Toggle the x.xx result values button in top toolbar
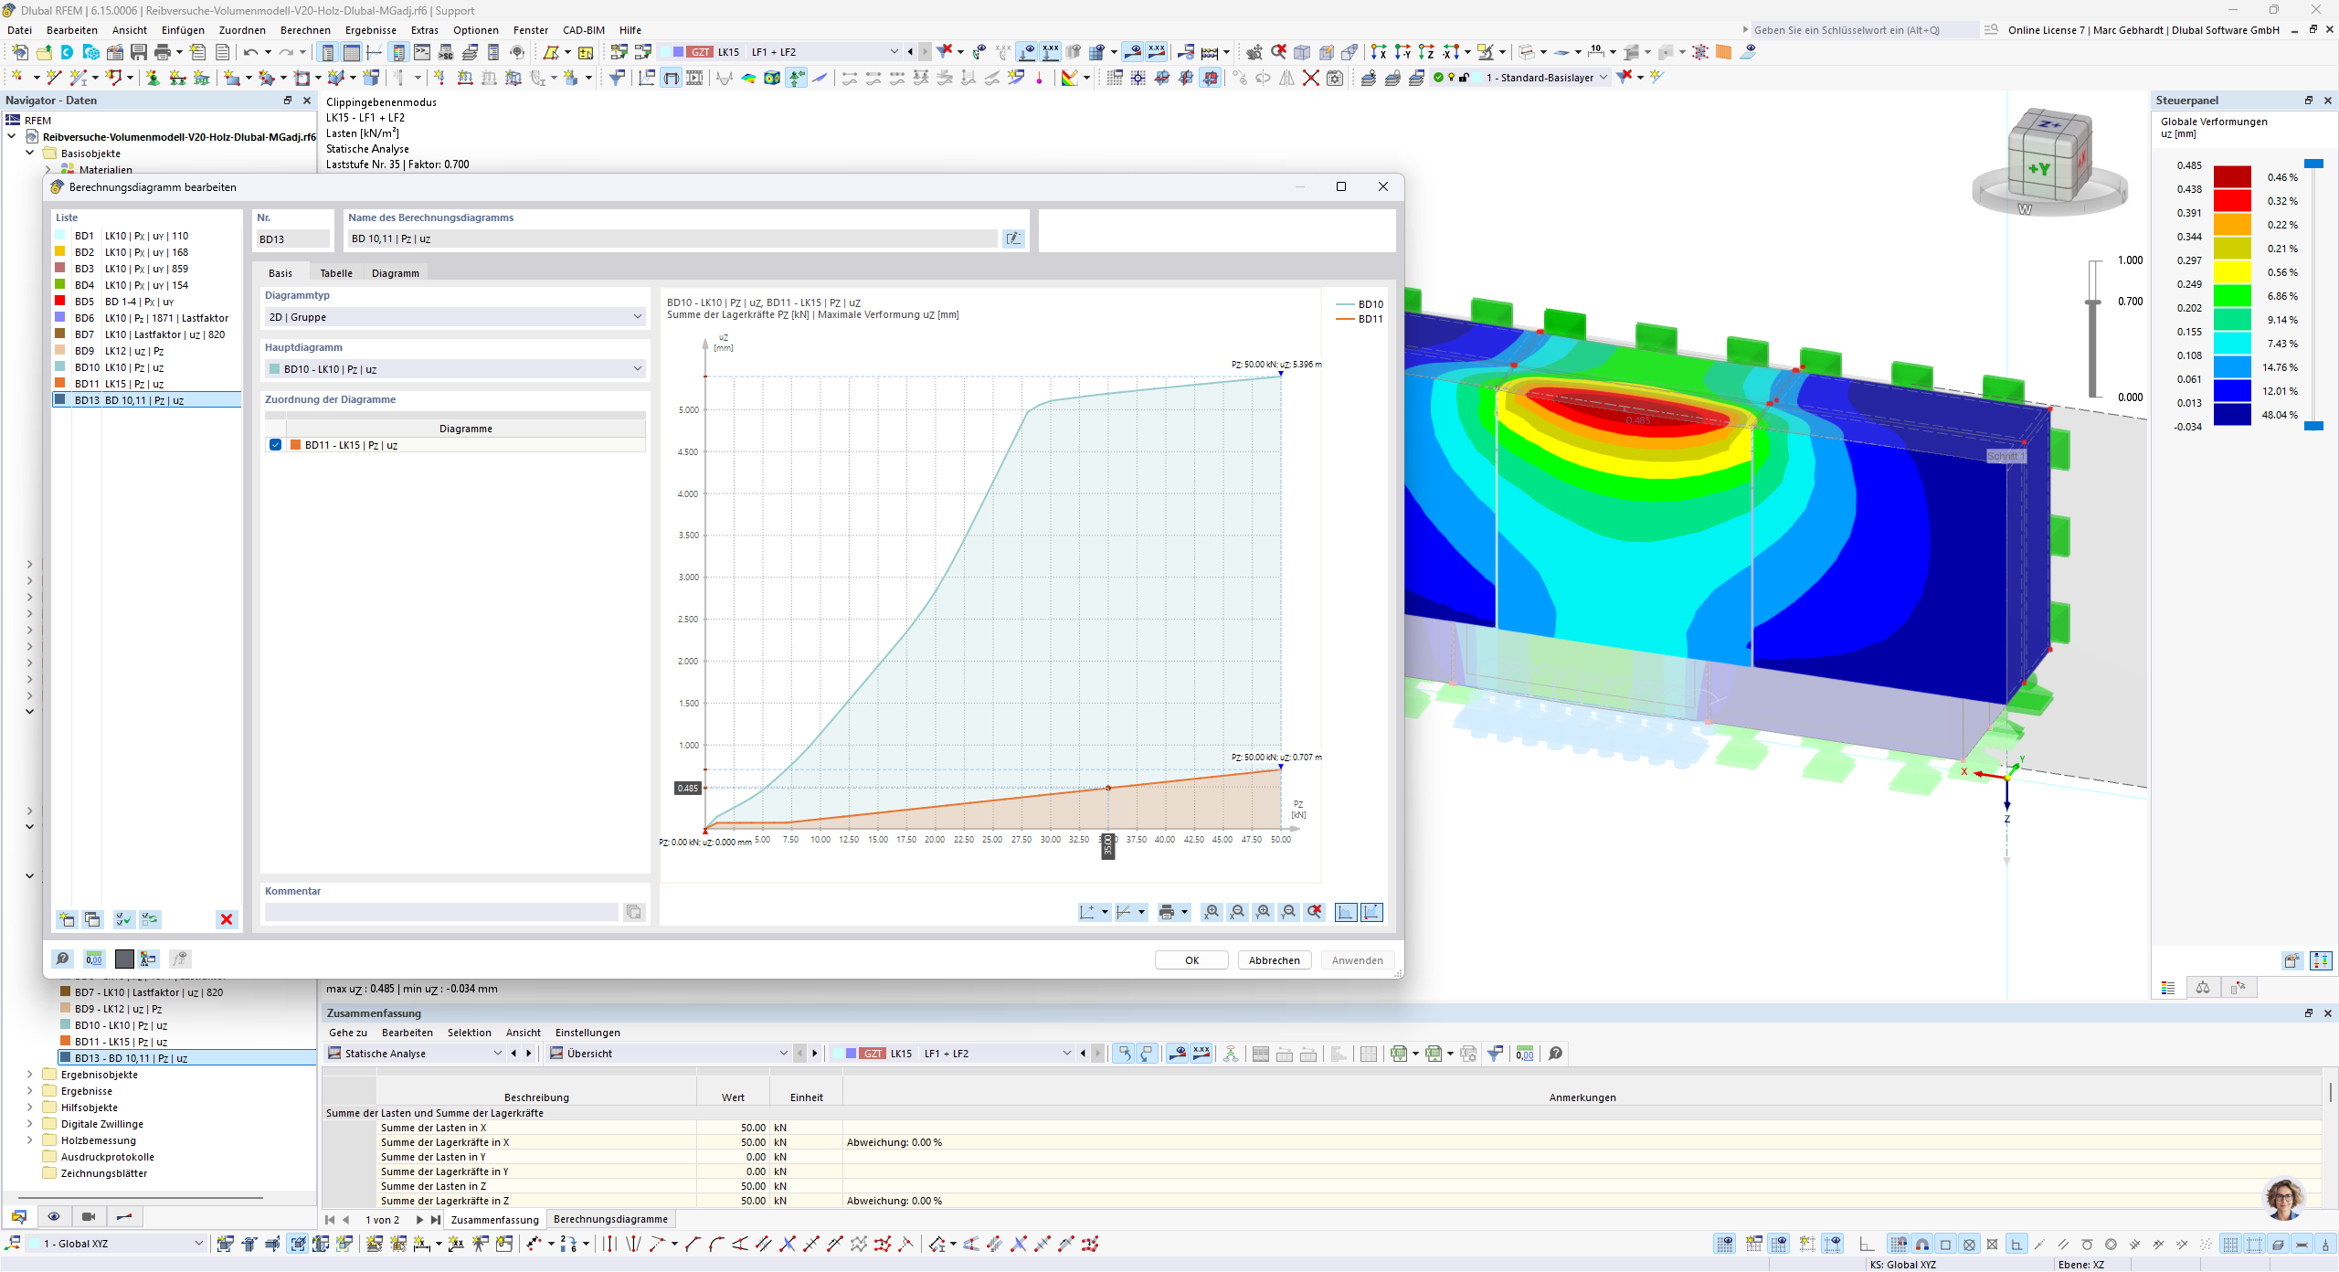Image resolution: width=2339 pixels, height=1272 pixels. point(1157,52)
